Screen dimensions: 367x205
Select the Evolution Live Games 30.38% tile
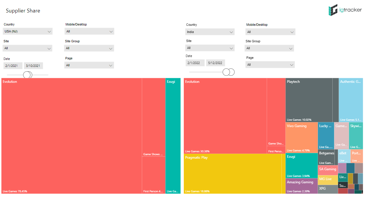[x=225, y=116]
